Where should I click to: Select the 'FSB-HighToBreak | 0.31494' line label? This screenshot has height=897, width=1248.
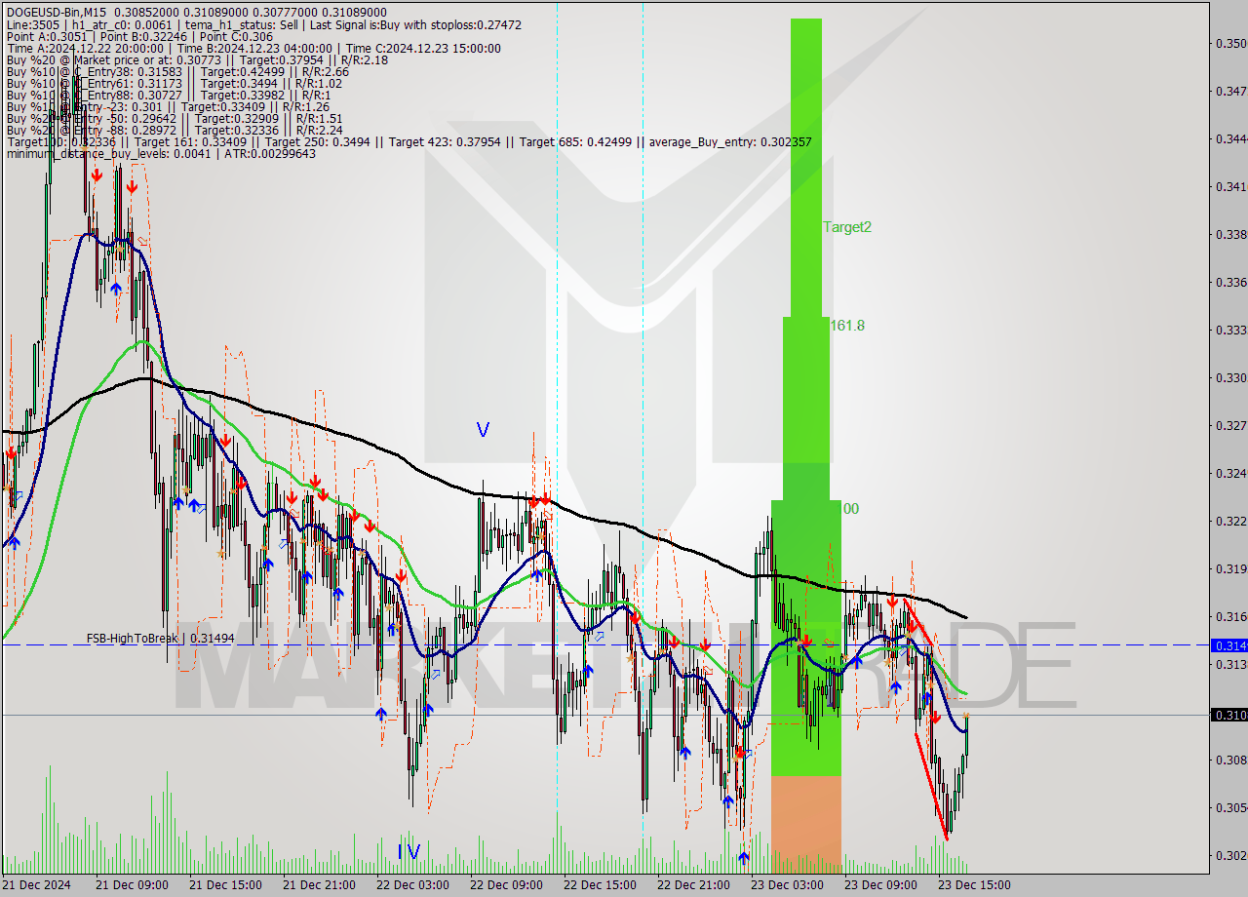161,639
